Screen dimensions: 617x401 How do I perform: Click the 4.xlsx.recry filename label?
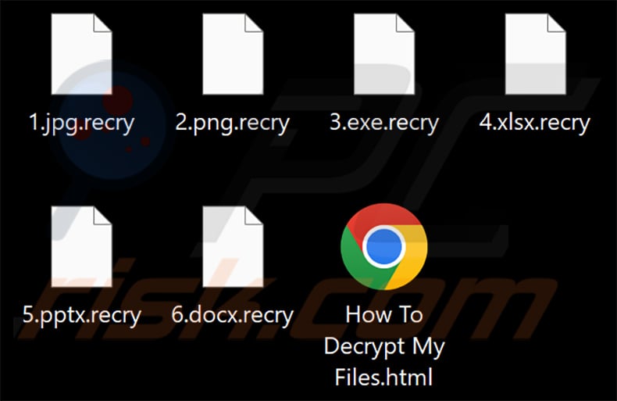click(535, 123)
